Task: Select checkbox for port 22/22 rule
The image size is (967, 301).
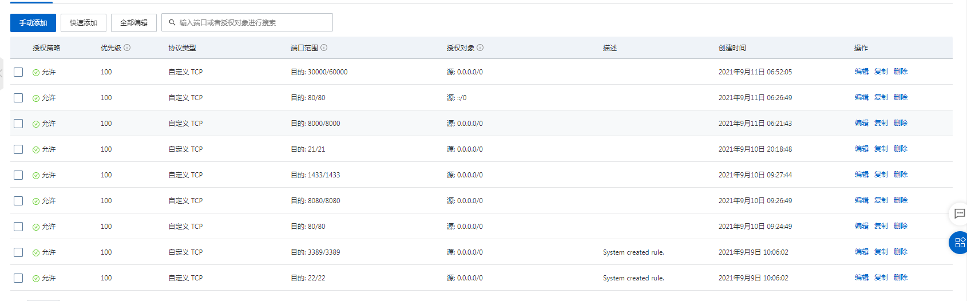Action: tap(18, 278)
